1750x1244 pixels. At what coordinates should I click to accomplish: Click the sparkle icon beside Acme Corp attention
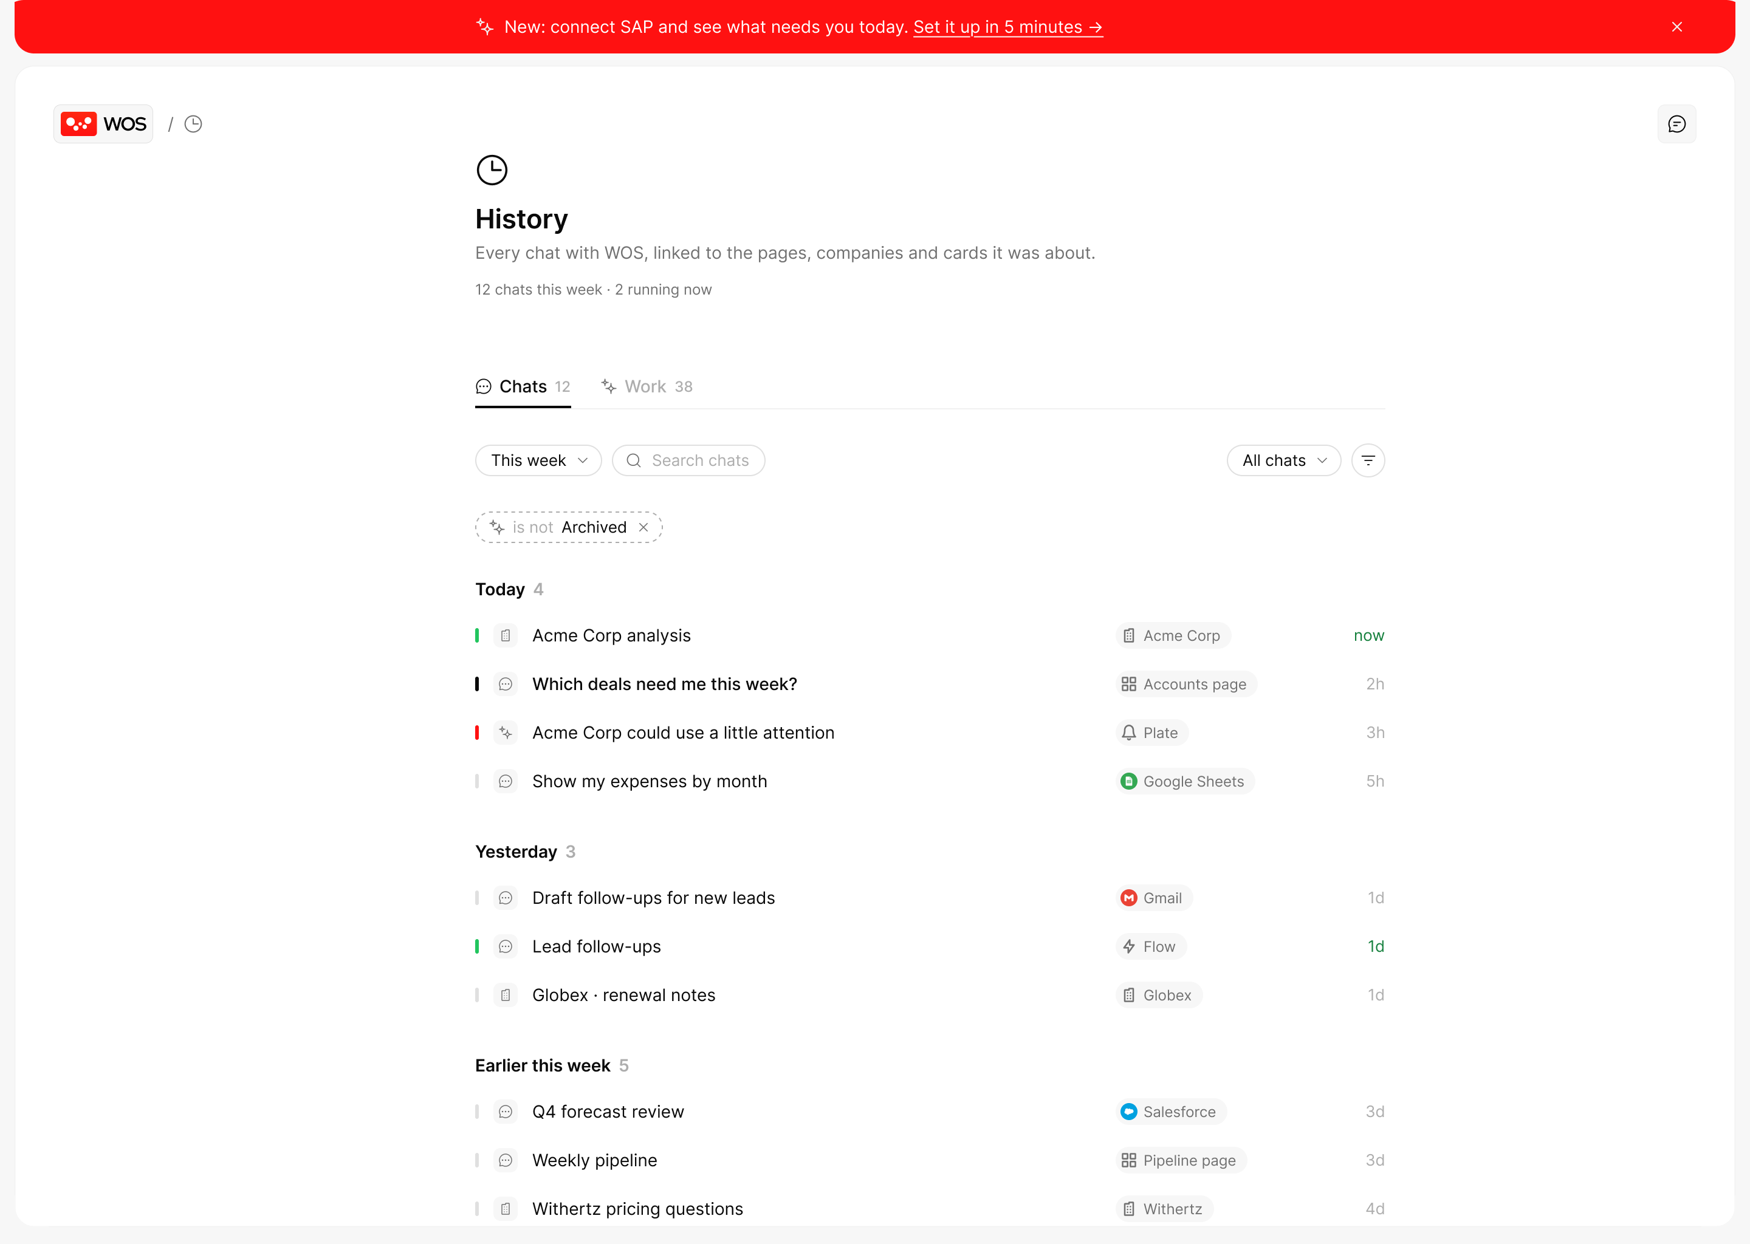click(506, 733)
